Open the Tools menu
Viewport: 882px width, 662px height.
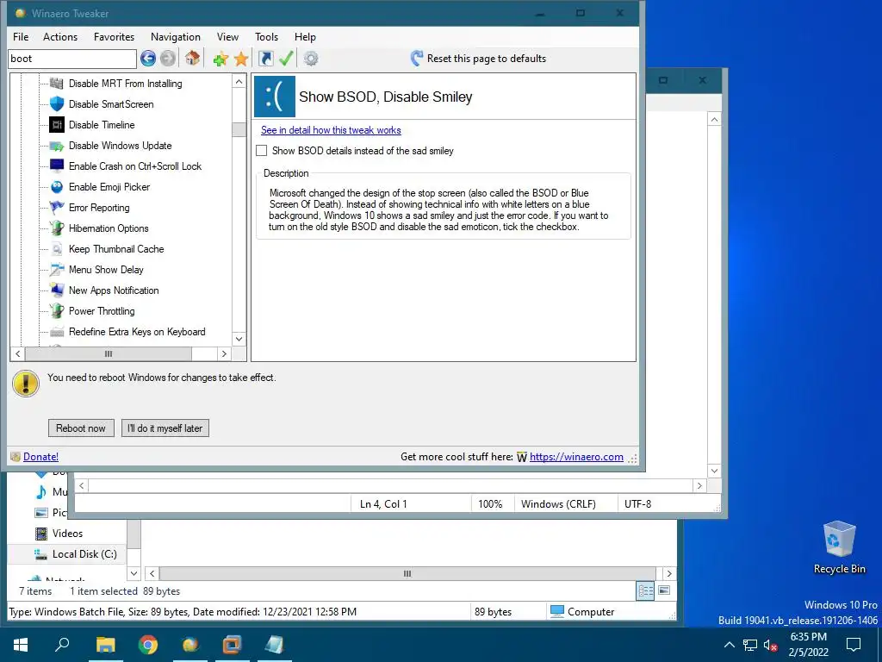(267, 36)
